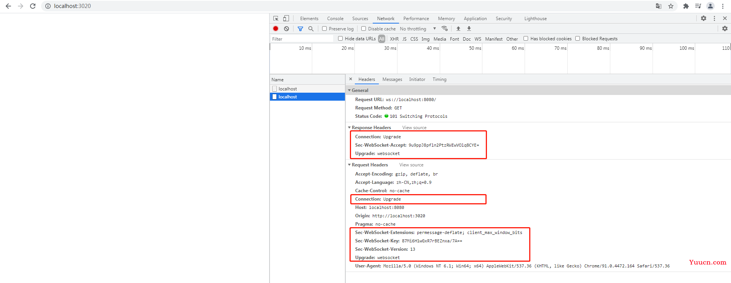Filter requests by CSS type
Viewport: 731px width, 283px height.
[414, 39]
